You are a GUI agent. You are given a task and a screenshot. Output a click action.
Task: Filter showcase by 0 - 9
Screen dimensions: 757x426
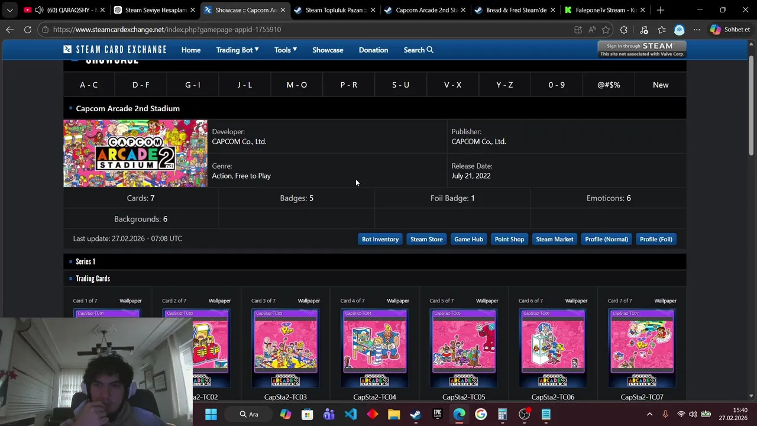(x=557, y=85)
